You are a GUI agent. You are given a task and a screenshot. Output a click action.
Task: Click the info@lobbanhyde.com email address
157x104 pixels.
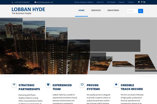click(45, 2)
